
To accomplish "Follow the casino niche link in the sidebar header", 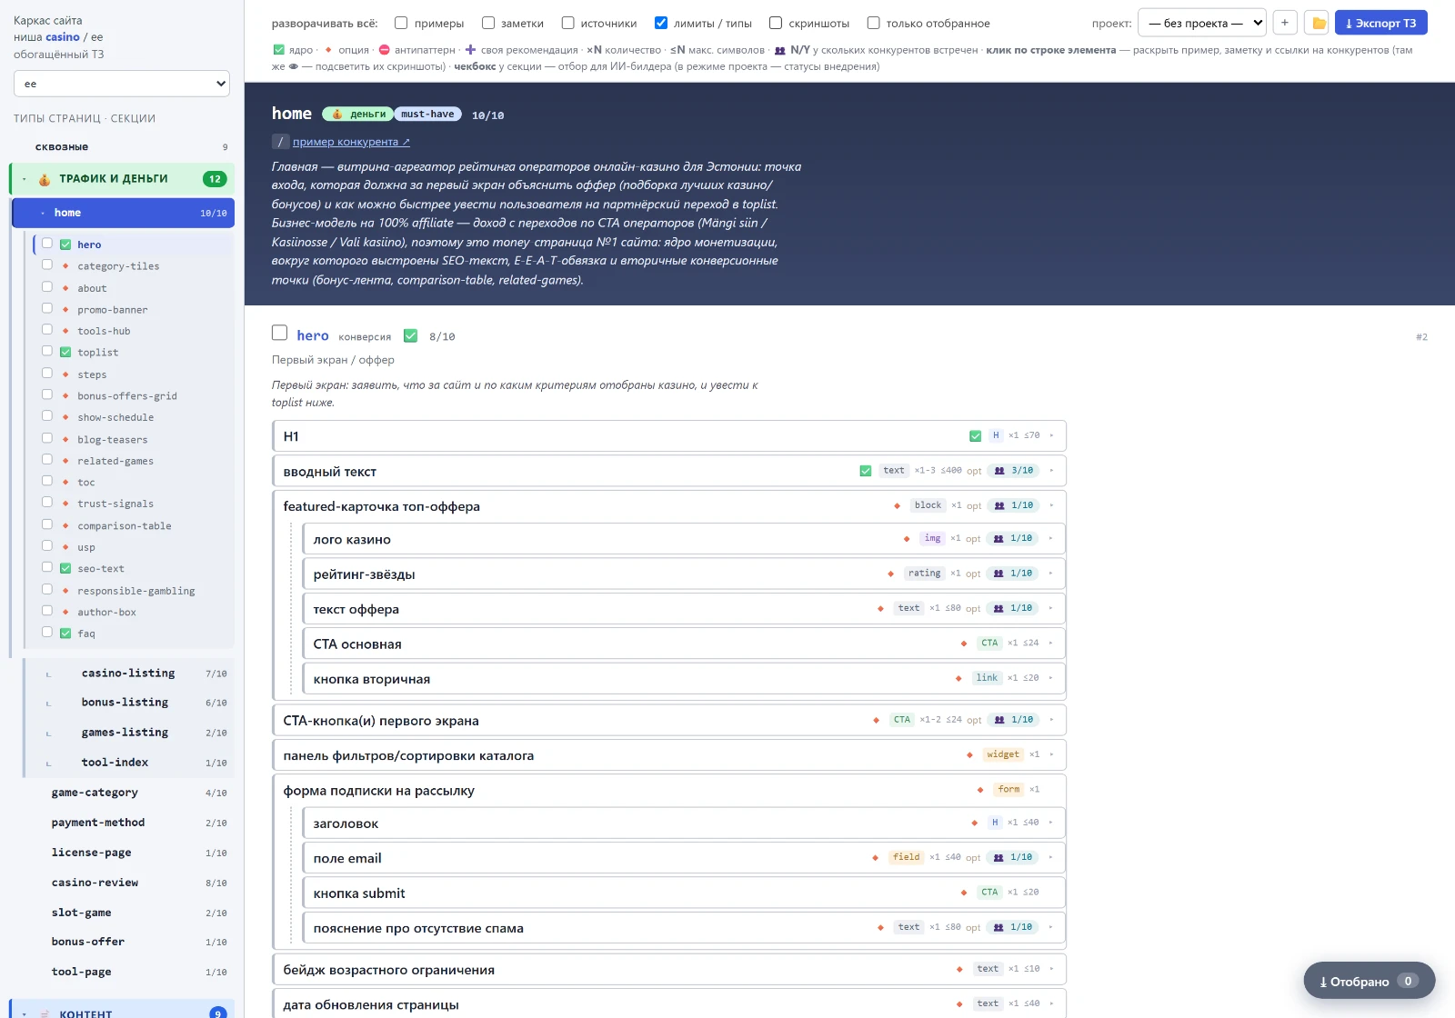I will click(63, 37).
